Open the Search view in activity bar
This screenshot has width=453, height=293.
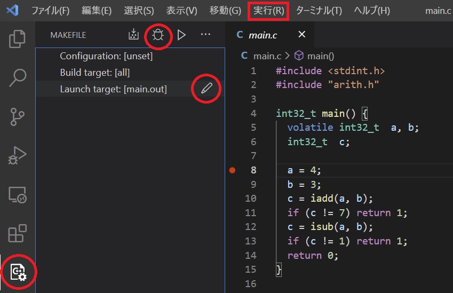click(x=17, y=77)
